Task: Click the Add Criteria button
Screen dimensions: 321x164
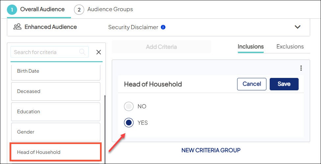Action: (161, 47)
